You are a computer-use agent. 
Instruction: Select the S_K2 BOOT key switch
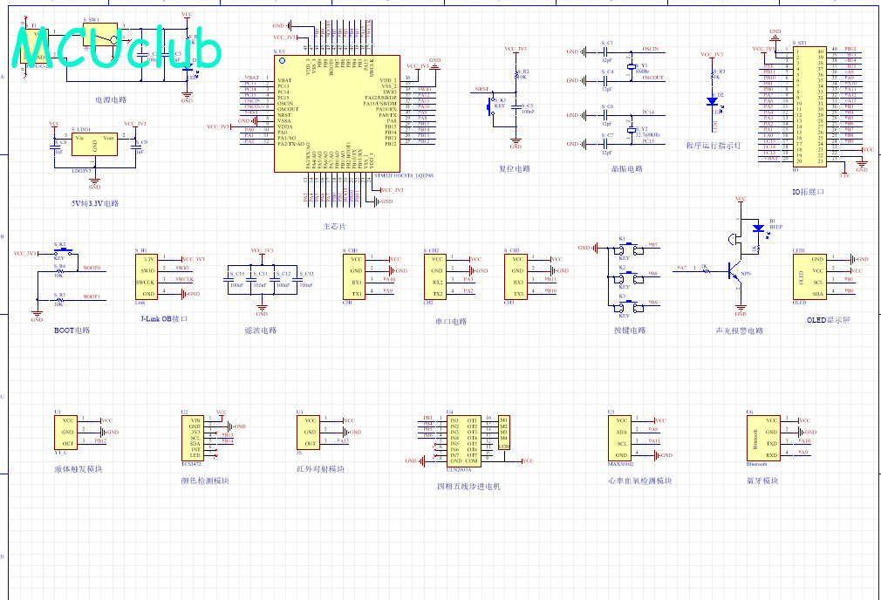[x=62, y=251]
